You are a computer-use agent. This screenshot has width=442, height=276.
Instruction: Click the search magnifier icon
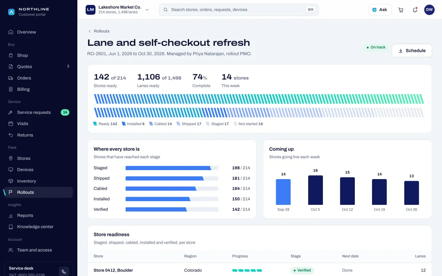click(166, 9)
